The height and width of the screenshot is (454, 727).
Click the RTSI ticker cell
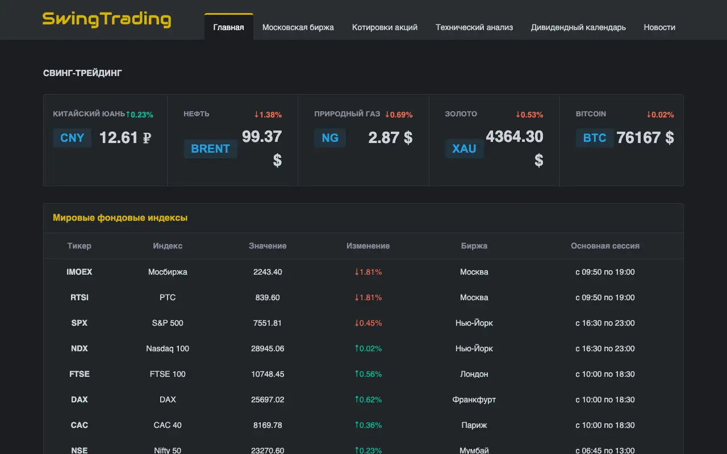click(x=79, y=297)
